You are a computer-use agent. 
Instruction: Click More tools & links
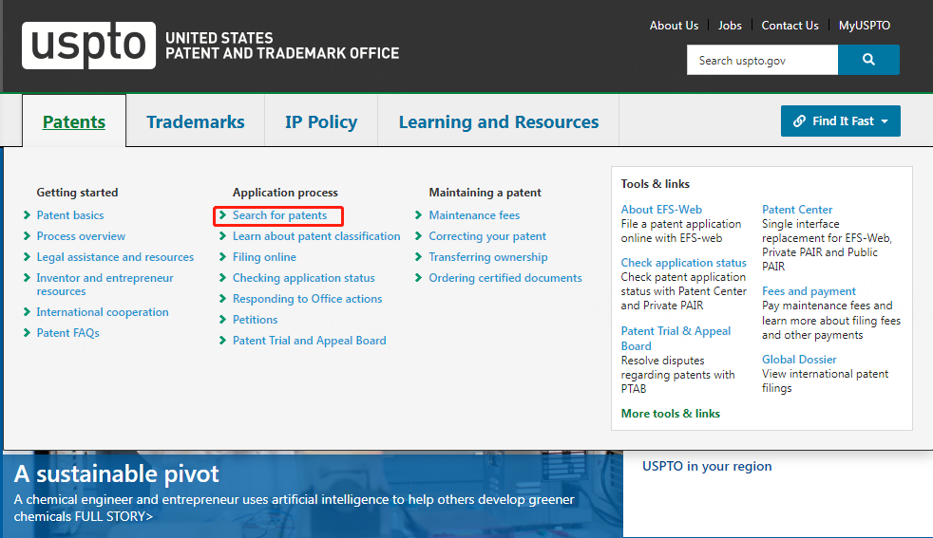point(671,413)
